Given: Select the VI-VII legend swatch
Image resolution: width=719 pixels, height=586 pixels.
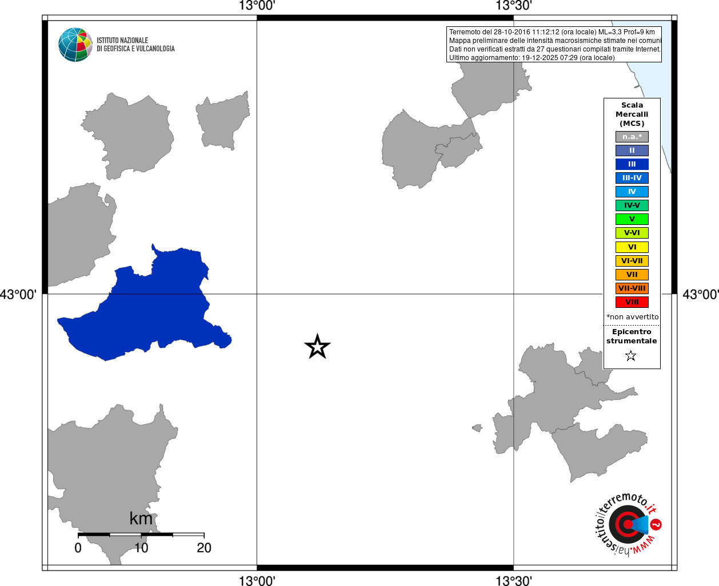Looking at the screenshot, I should pyautogui.click(x=632, y=261).
